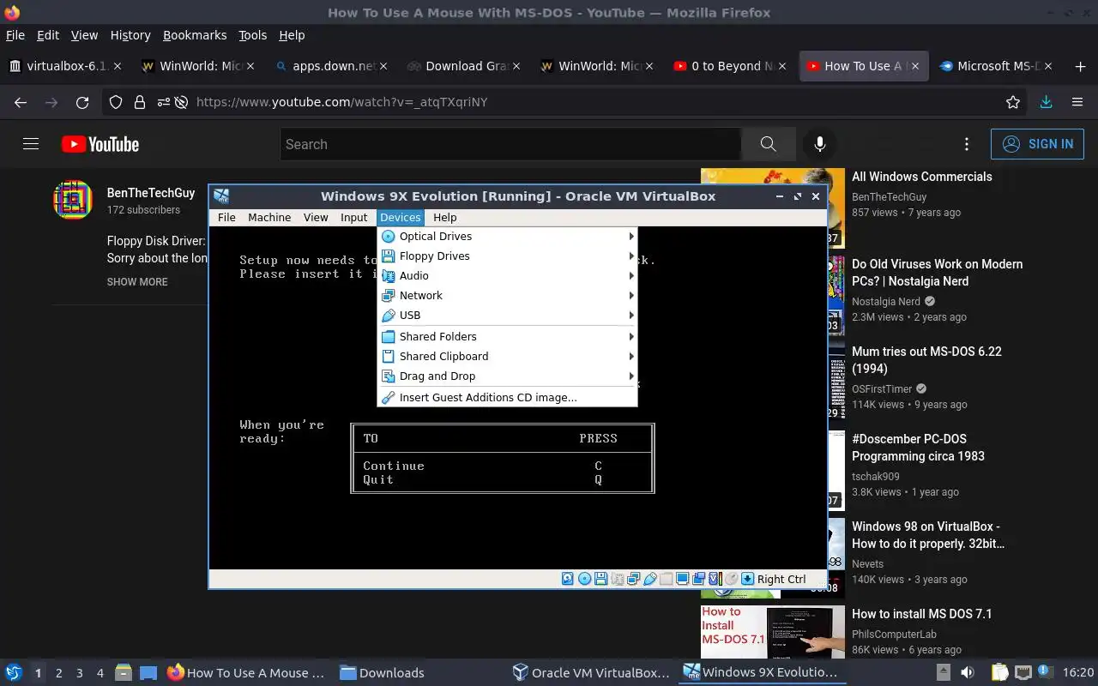Open the YouTube hamburger guide menu
Screen dimensions: 1098x686
tap(31, 144)
